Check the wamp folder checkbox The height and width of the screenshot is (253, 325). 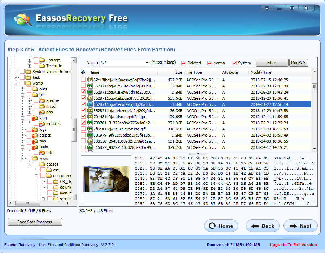coord(22,83)
